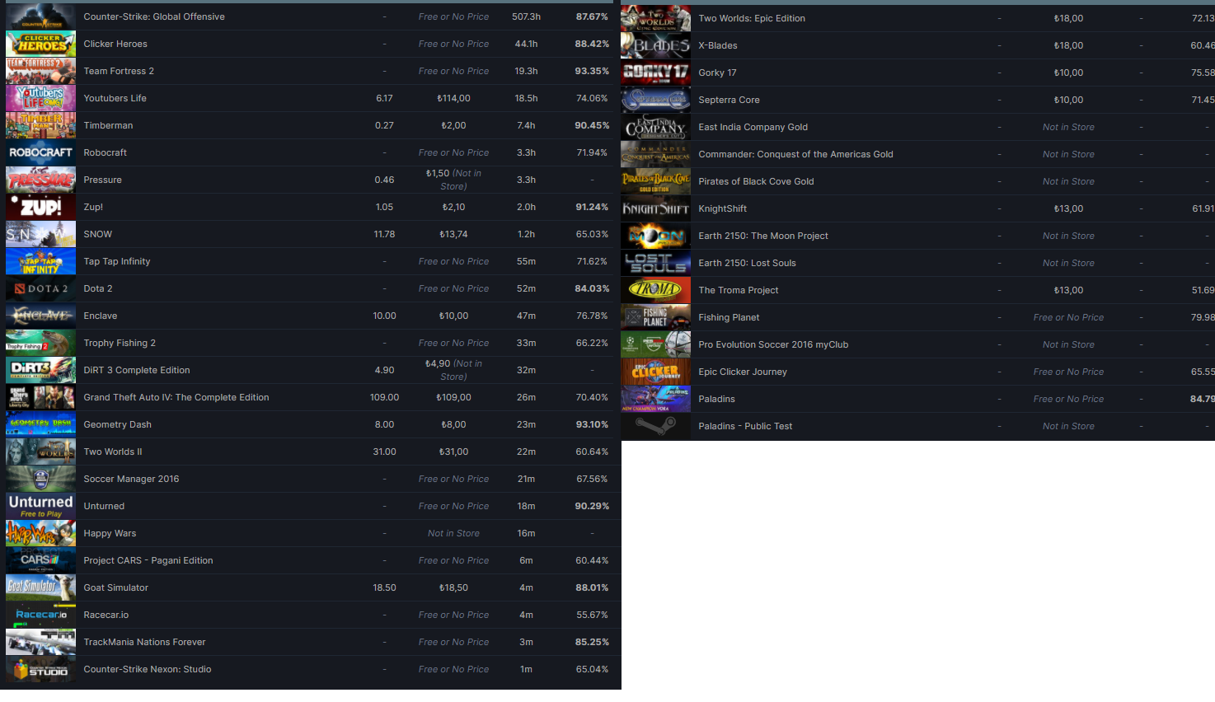Open the Timberman game thumbnail

(40, 125)
